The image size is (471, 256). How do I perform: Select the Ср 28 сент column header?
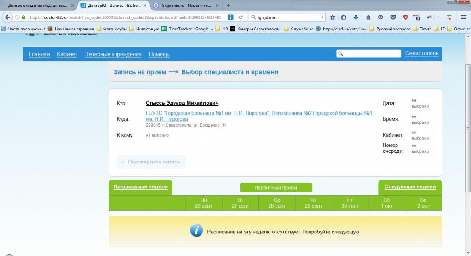277,203
